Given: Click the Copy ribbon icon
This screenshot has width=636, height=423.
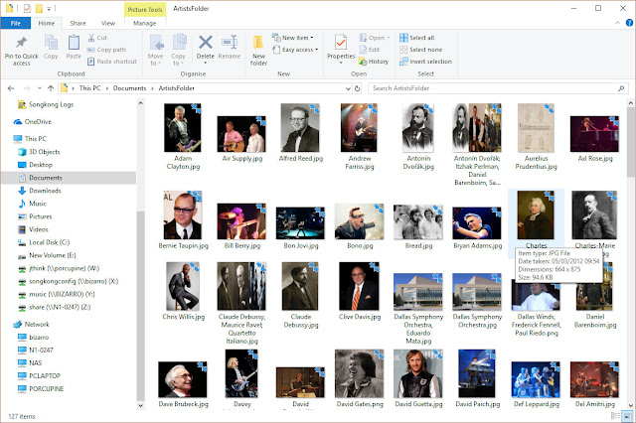Looking at the screenshot, I should (51, 42).
